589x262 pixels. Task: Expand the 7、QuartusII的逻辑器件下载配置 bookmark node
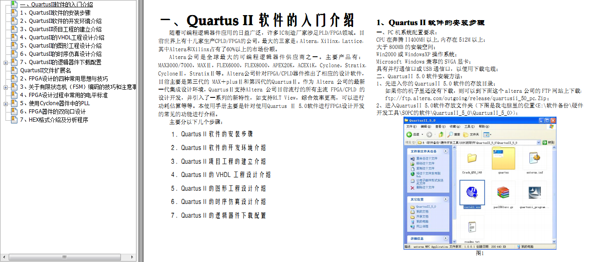tap(5, 62)
